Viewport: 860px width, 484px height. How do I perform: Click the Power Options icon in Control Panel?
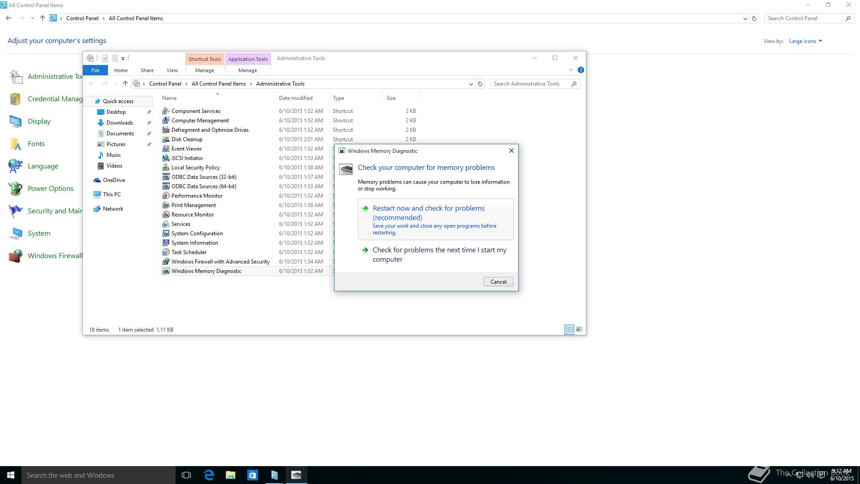[x=16, y=189]
